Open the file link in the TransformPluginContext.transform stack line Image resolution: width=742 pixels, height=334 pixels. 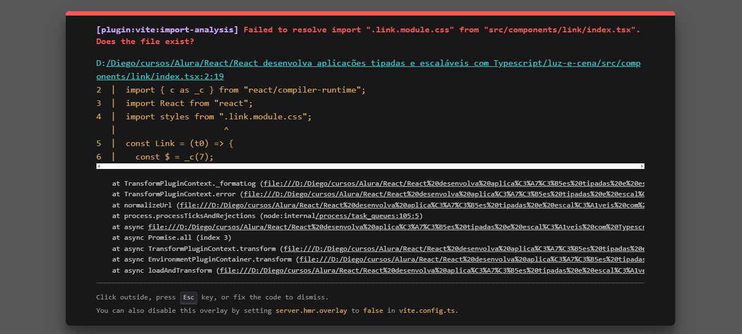coord(464,249)
